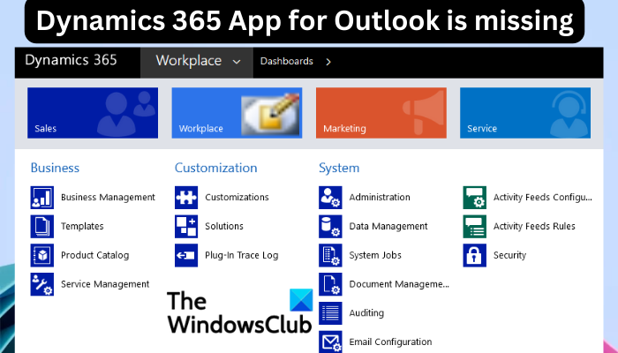Viewport: 618px width, 353px height.
Task: Open the Activity Feeds Rules link
Action: click(x=534, y=226)
